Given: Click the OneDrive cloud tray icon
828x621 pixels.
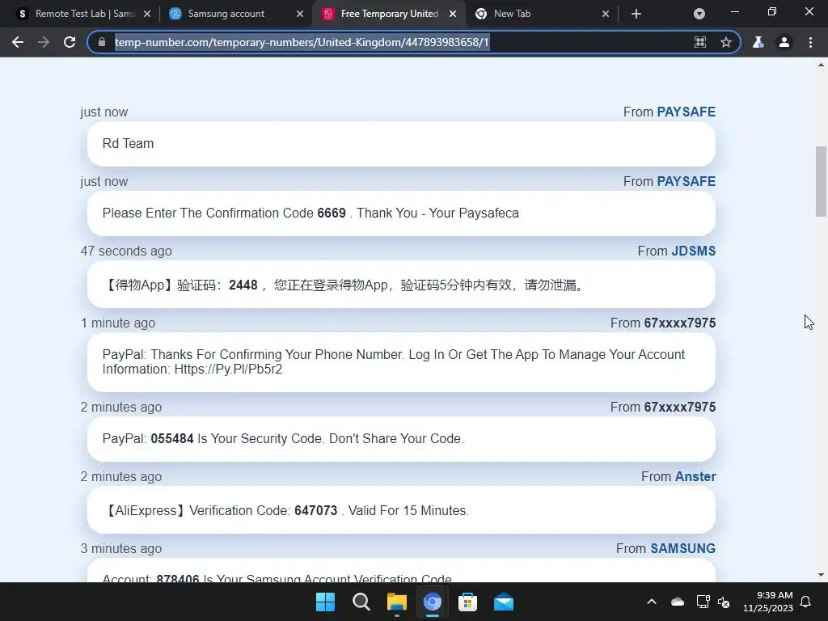Looking at the screenshot, I should [x=678, y=602].
